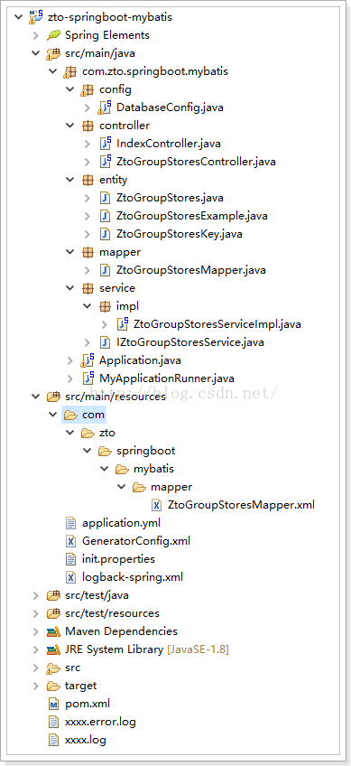
Task: Expand the Application.java node
Action: click(70, 360)
